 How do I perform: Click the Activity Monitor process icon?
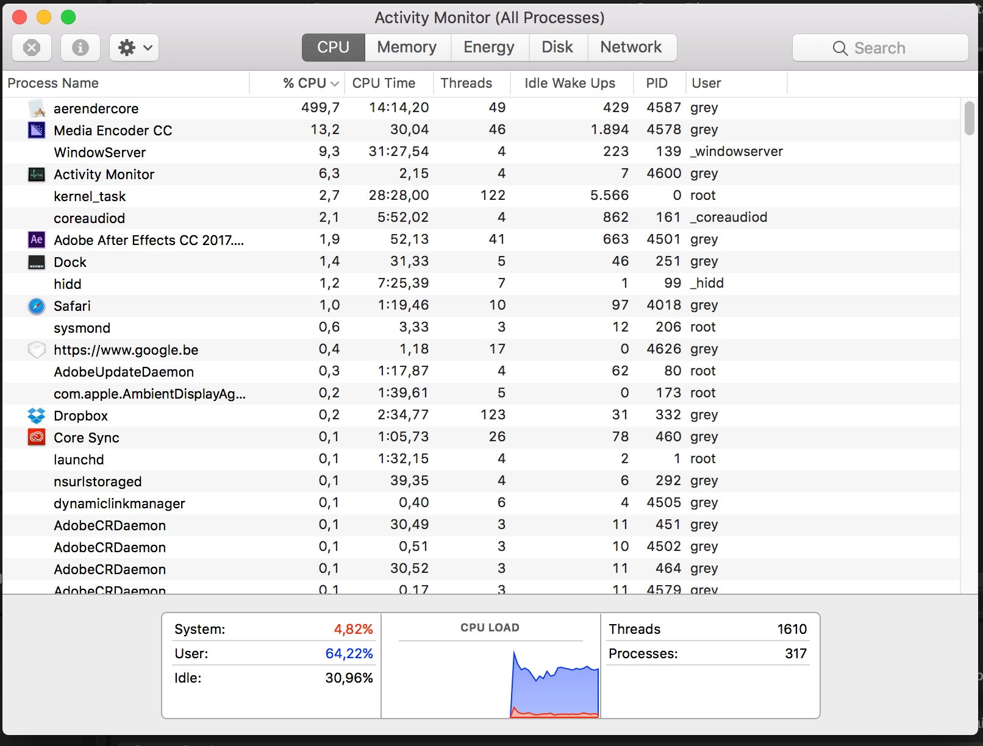(x=37, y=174)
